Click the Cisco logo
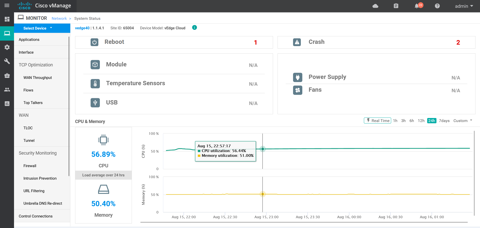 pos(25,6)
